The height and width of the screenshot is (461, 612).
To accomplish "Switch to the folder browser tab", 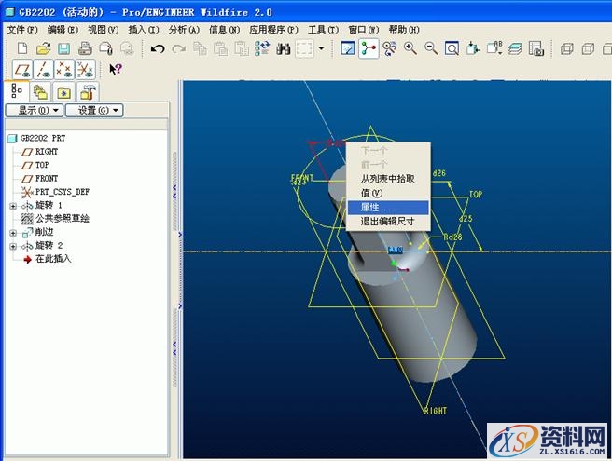I will click(40, 91).
